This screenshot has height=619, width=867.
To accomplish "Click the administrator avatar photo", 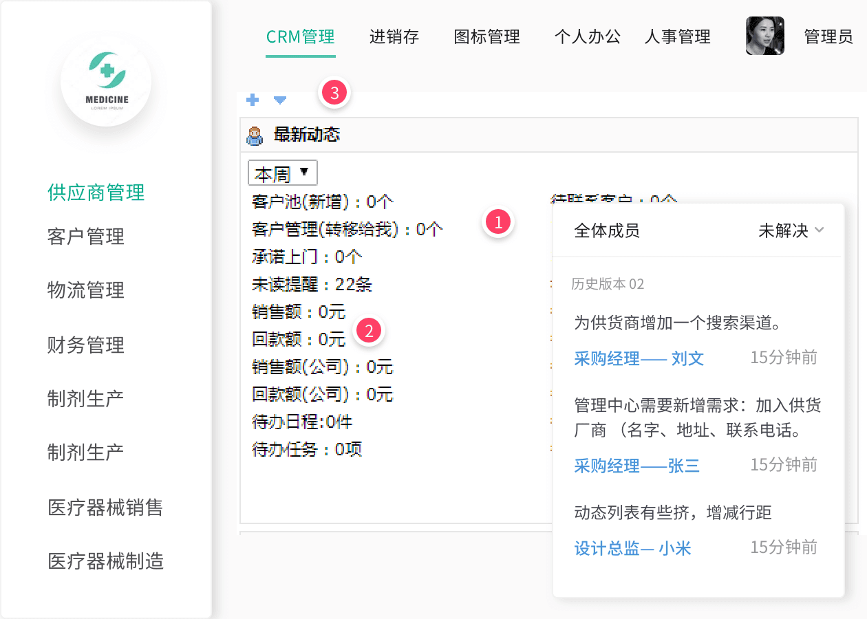I will click(x=764, y=36).
